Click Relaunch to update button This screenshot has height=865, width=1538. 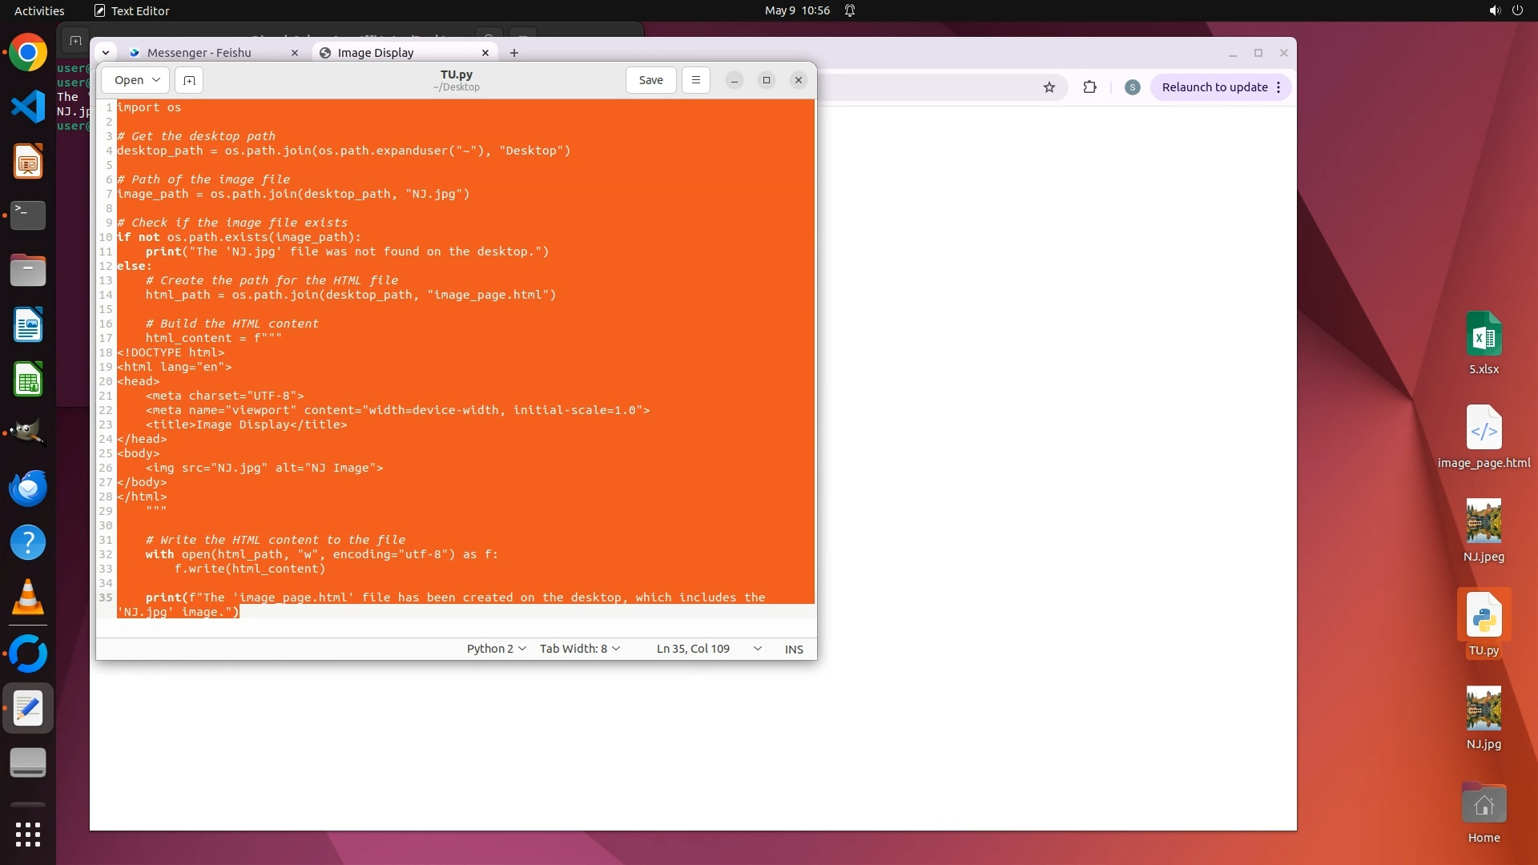coord(1214,87)
